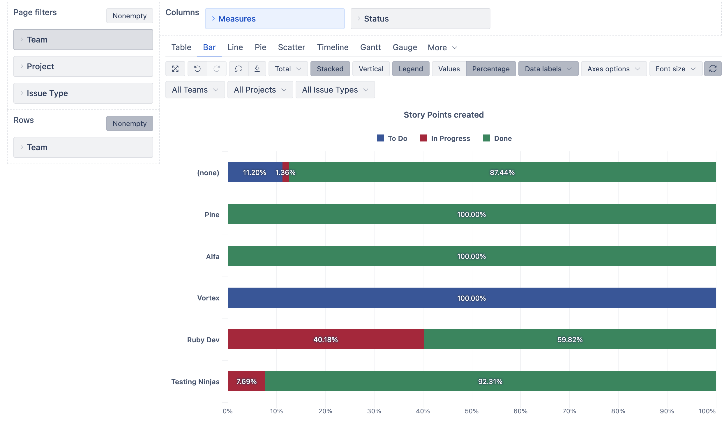The width and height of the screenshot is (724, 425).
Task: Click the Vertical orientation button
Action: point(371,69)
